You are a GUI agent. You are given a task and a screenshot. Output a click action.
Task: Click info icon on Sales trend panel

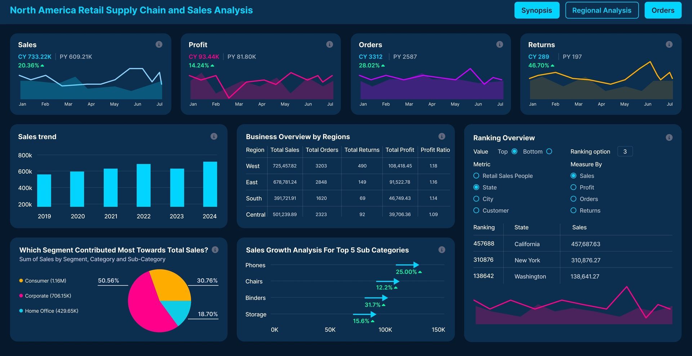pos(214,136)
